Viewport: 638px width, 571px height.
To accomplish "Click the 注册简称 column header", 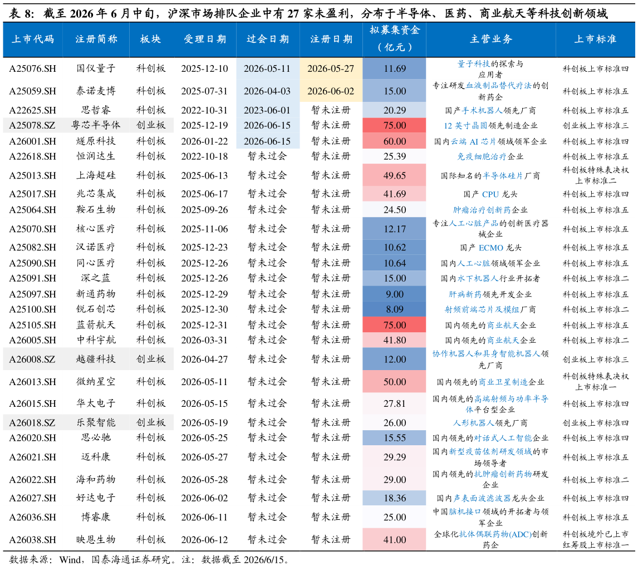I will click(x=96, y=40).
